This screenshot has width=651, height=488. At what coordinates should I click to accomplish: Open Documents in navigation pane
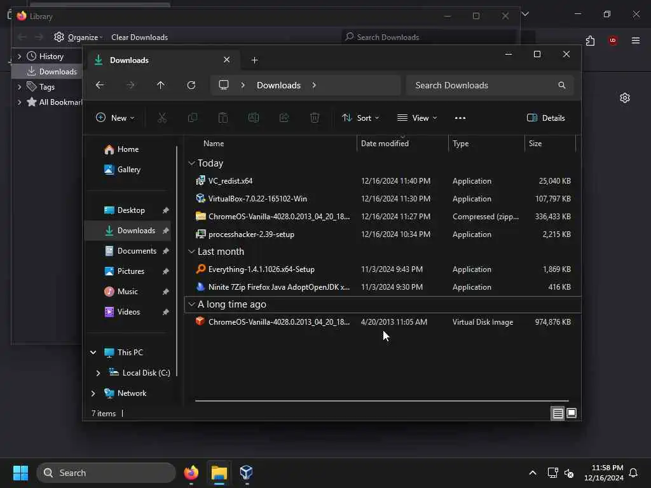point(137,251)
